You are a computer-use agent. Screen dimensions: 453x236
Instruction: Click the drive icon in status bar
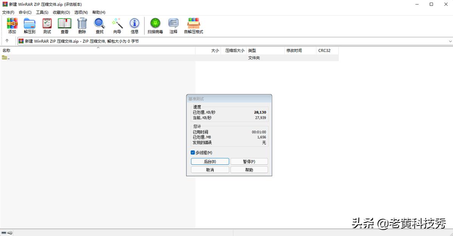[x=4, y=233]
